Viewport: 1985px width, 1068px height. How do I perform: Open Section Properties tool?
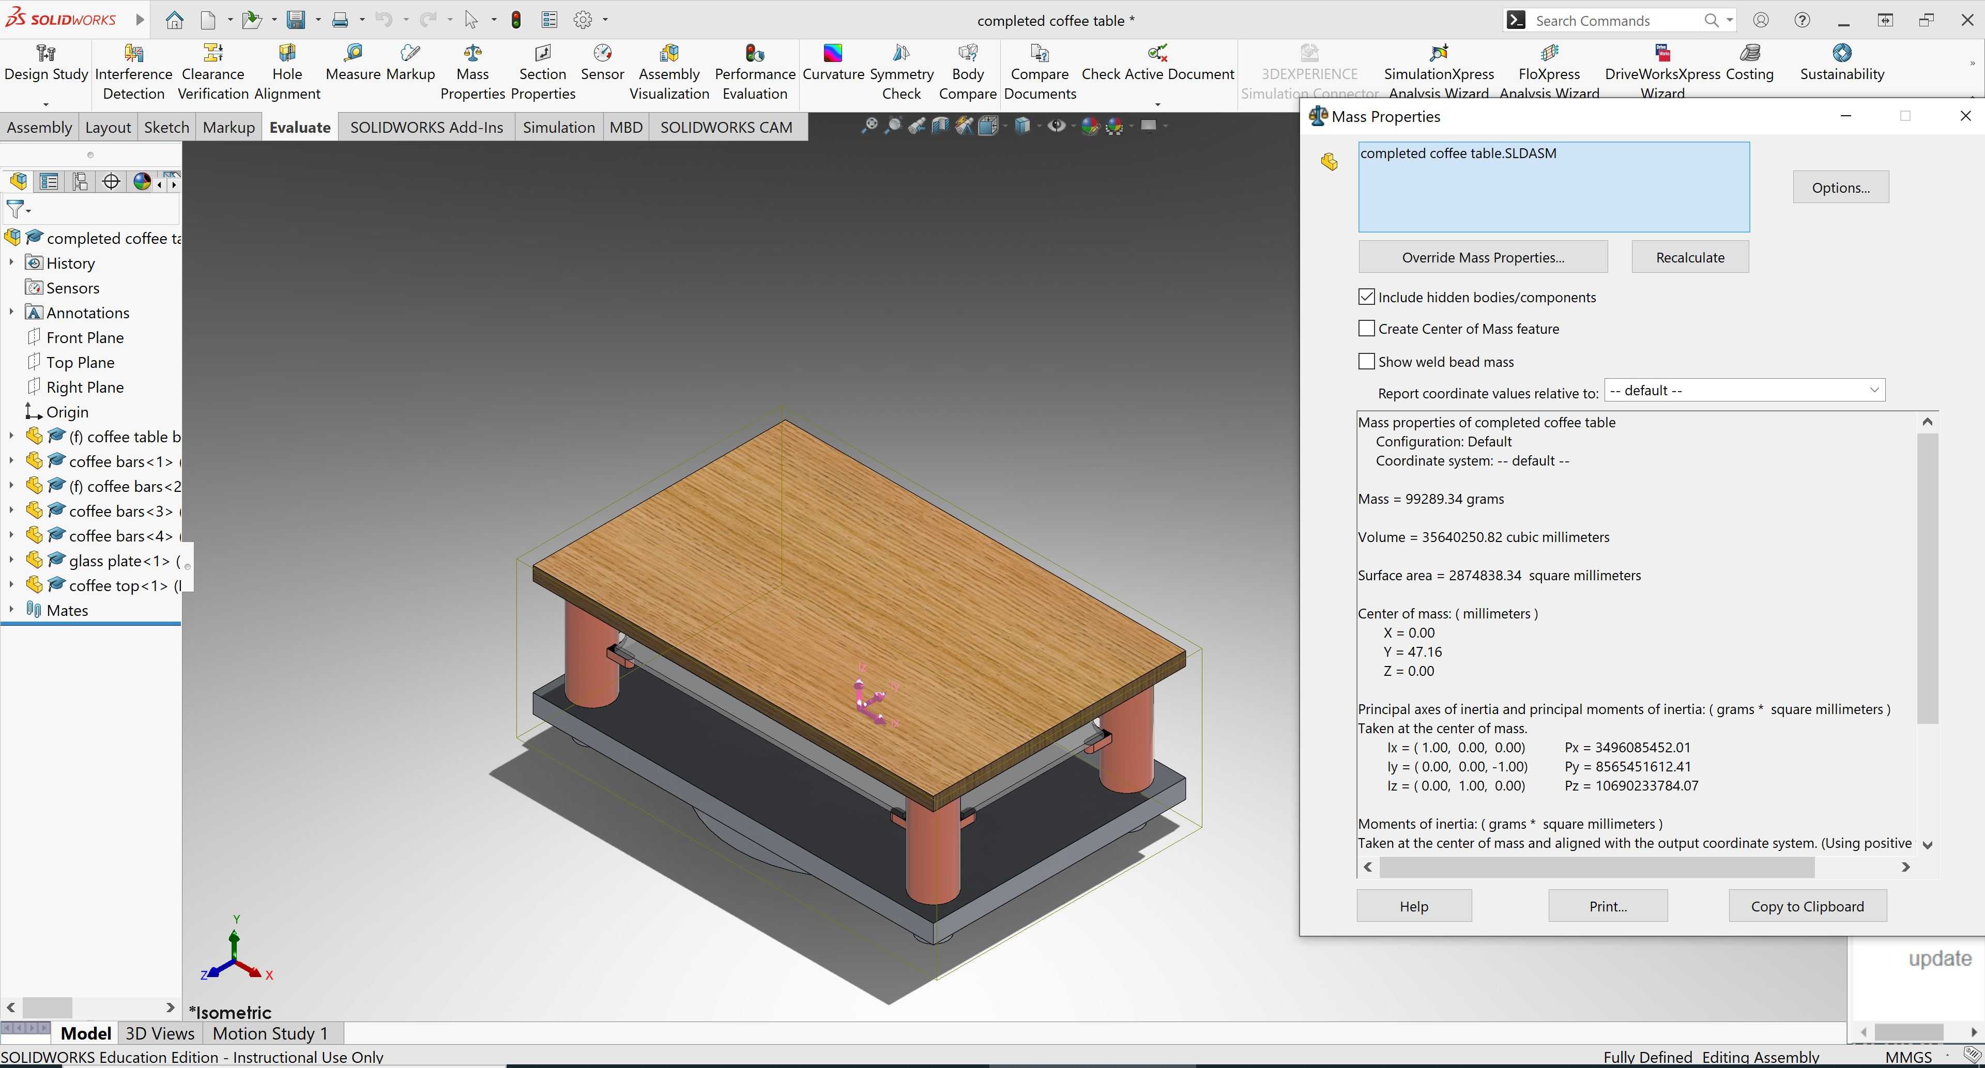tap(542, 72)
